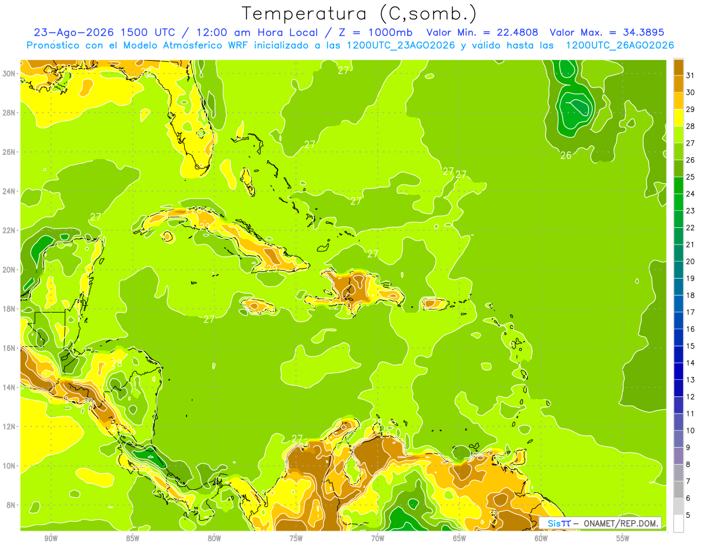The image size is (706, 546).
Task: Click the legend value 30
Action: click(691, 92)
